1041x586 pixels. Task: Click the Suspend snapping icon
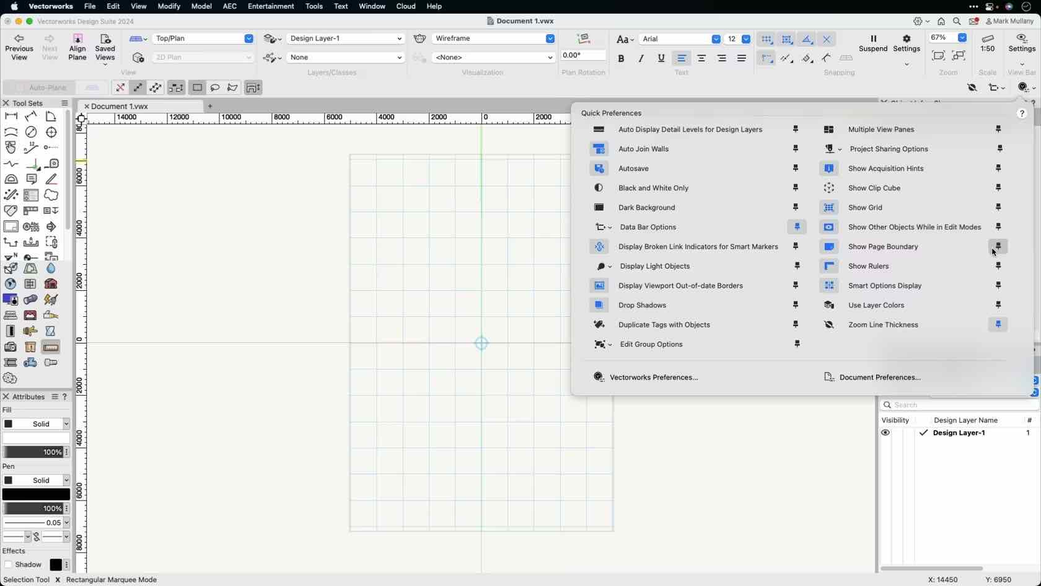pos(873,38)
